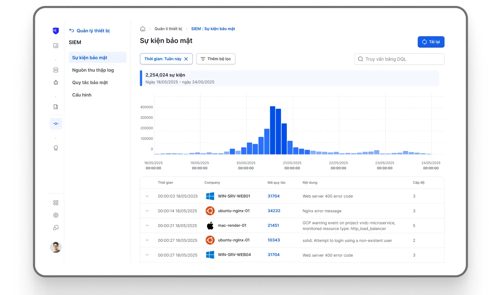Open the secured document sidebar icon

click(56, 107)
